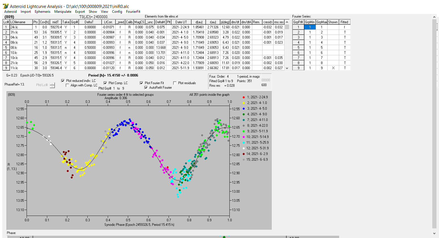Screen dimensions: 439x238
Task: Click legend cyan dot for 2021-5-25.9
Action: [x=244, y=143]
